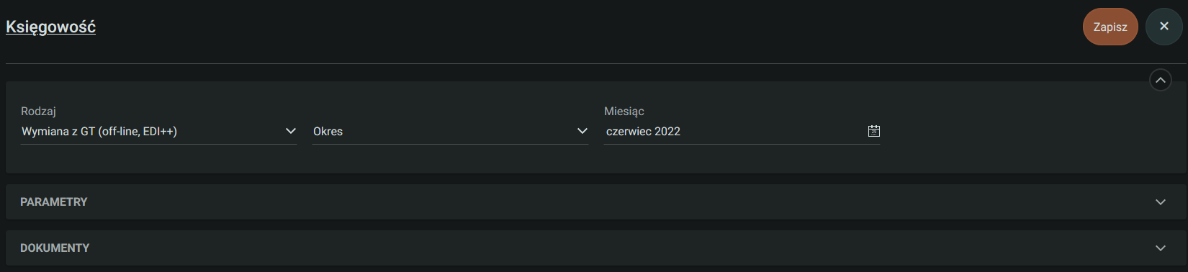This screenshot has height=272, width=1188.
Task: Click the Rodzaj dropdown arrow
Action: 290,131
